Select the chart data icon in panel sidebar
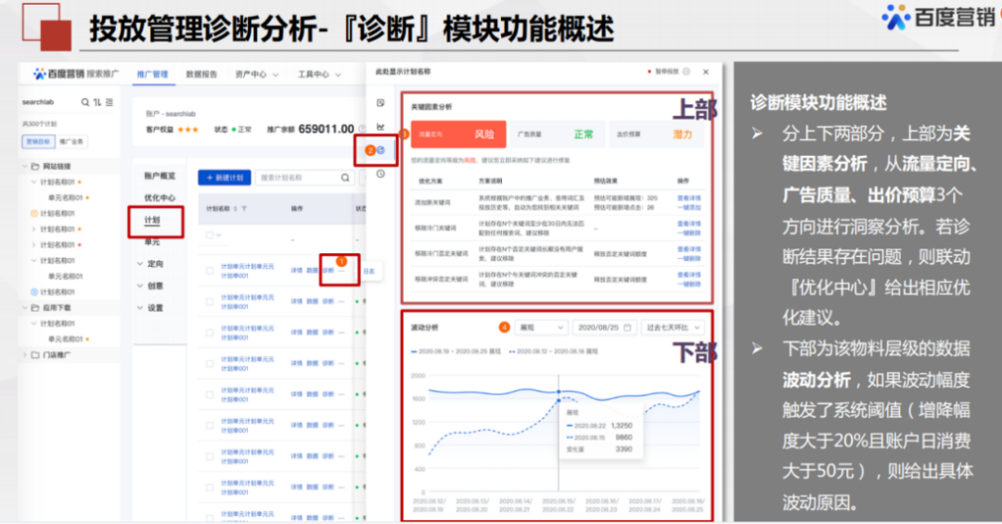 pyautogui.click(x=381, y=126)
